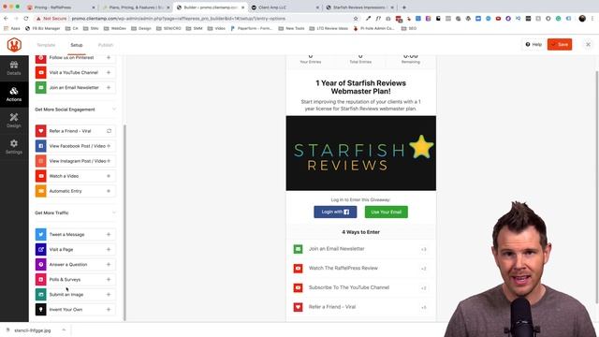Image resolution: width=599 pixels, height=337 pixels.
Task: Switch to Client Amp LLC browser tab
Action: point(285,7)
